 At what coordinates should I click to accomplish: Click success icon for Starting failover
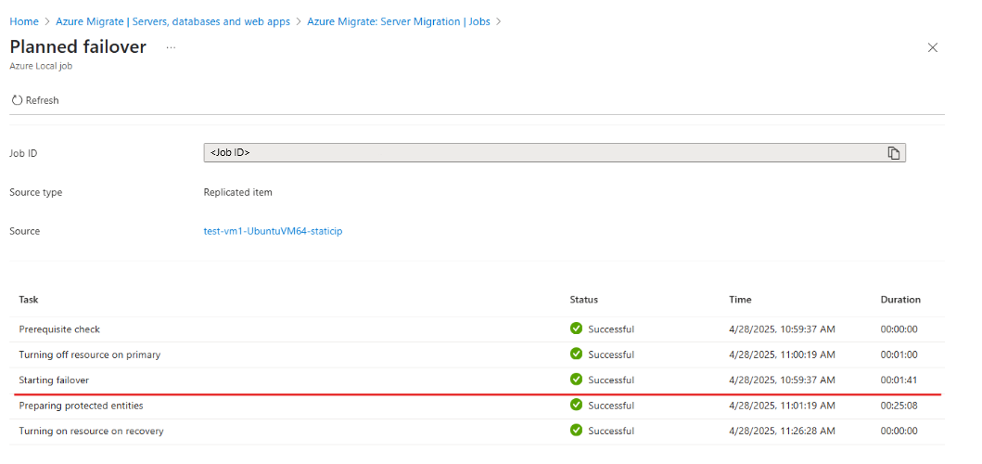[x=576, y=380]
